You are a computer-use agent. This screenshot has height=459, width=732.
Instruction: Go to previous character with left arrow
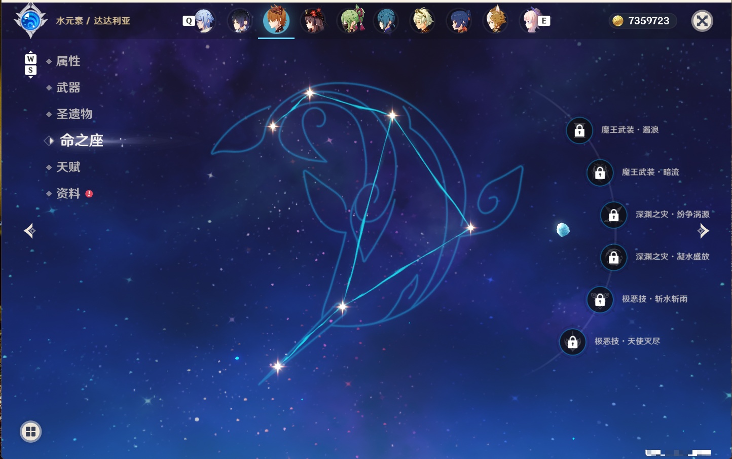29,231
